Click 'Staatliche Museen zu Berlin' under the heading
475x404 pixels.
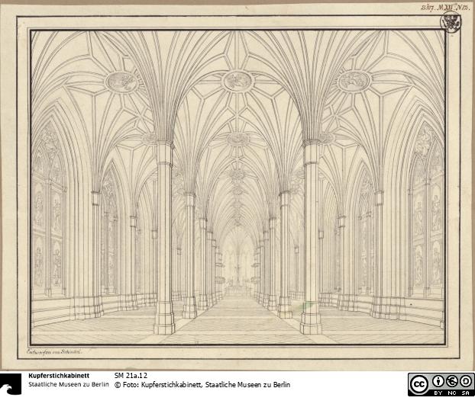[69, 385]
